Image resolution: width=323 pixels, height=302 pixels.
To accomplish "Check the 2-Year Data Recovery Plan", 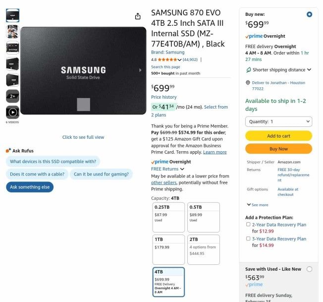I will click(x=248, y=225).
